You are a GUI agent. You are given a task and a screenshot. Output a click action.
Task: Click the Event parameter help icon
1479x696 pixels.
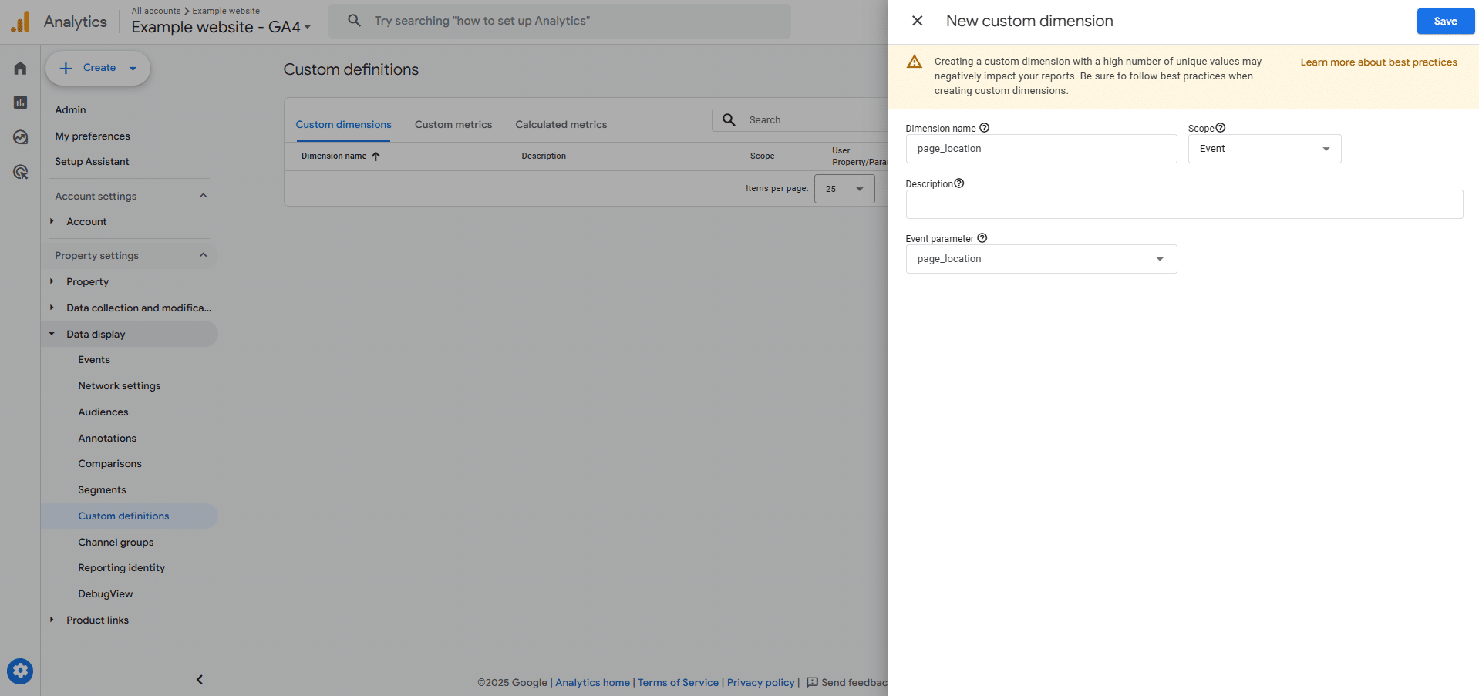(982, 237)
